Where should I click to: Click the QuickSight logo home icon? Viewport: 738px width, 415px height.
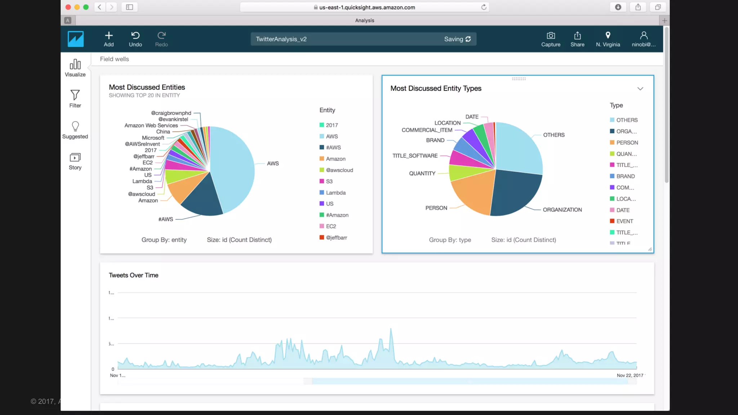click(x=76, y=39)
